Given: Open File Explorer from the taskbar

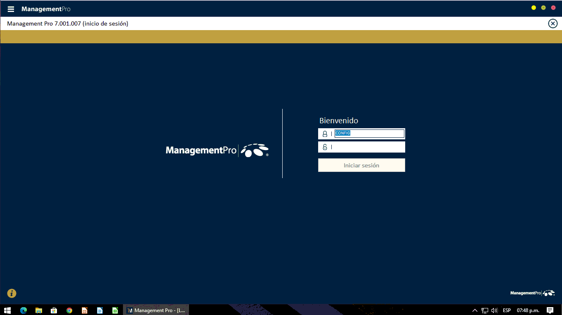Looking at the screenshot, I should (39, 310).
